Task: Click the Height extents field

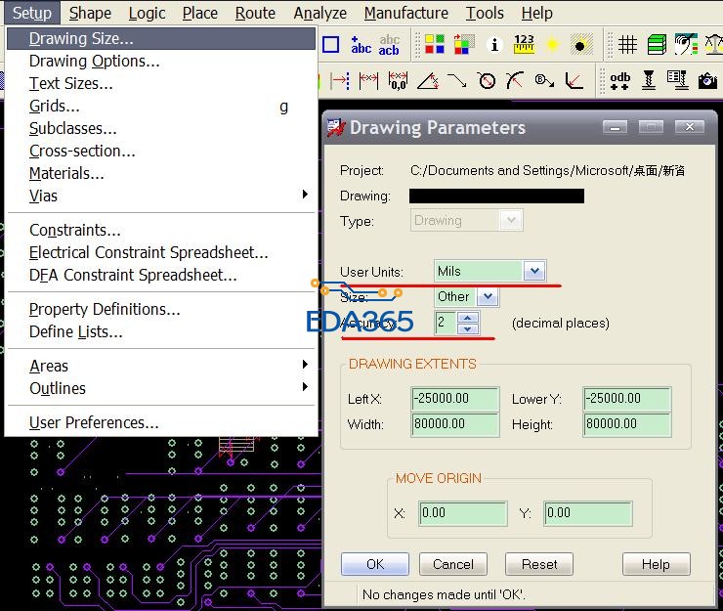Action: 627,424
